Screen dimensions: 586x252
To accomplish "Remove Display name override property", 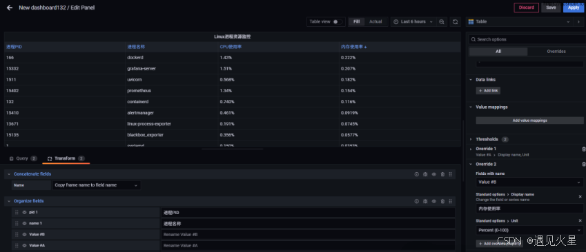I will pos(580,196).
